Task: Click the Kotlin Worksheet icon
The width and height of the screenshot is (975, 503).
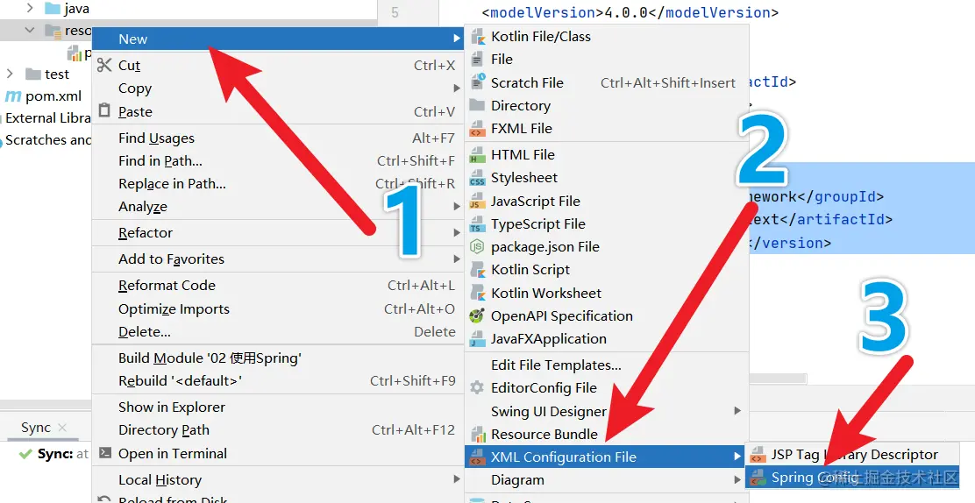Action: (x=478, y=293)
